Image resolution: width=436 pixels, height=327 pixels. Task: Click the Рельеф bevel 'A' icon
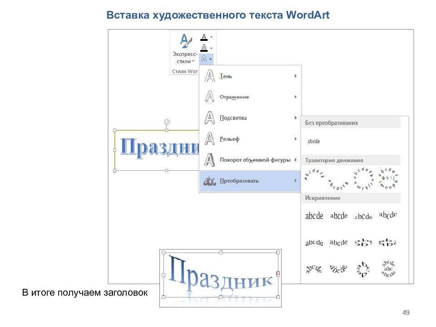point(210,139)
